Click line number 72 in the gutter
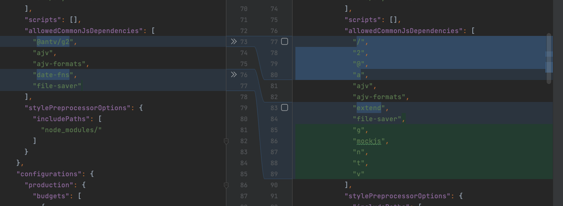Image resolution: width=563 pixels, height=206 pixels. pyautogui.click(x=244, y=31)
